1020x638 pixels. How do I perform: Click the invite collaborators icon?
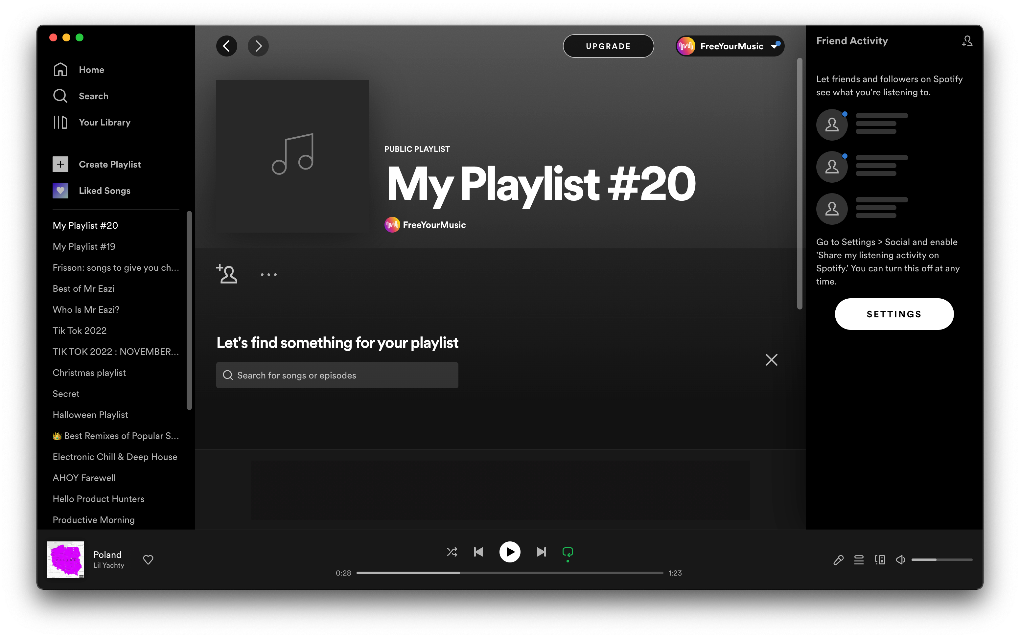(x=227, y=274)
